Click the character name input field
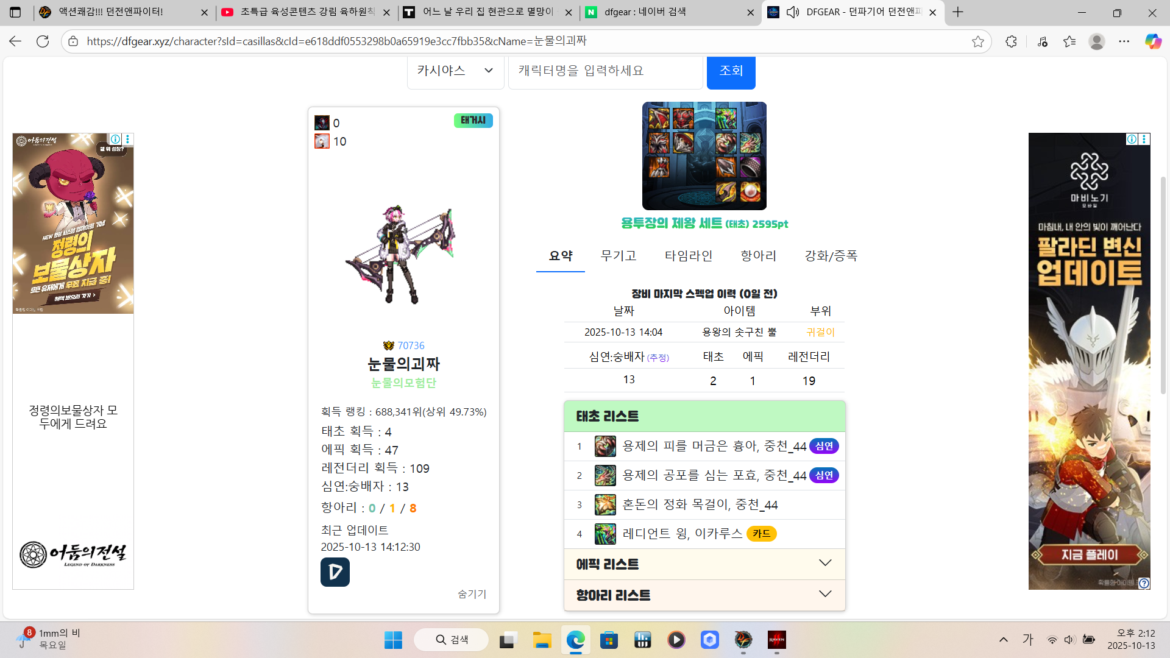The width and height of the screenshot is (1170, 658). 605,71
